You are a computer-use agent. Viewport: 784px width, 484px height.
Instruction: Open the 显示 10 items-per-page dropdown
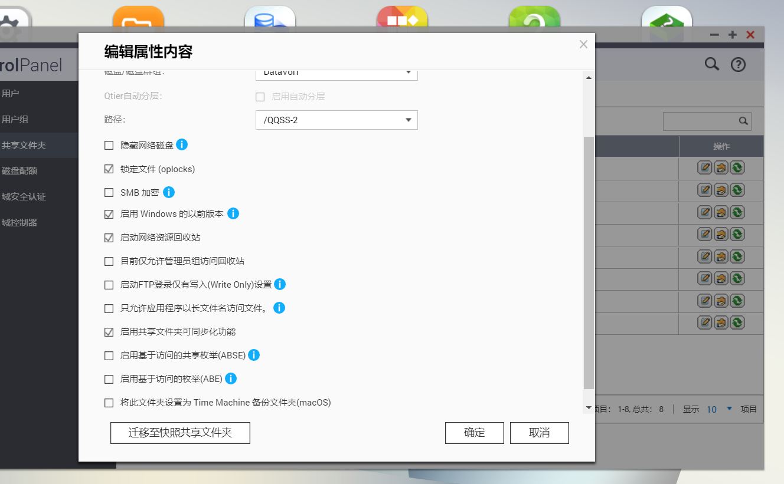coord(719,409)
